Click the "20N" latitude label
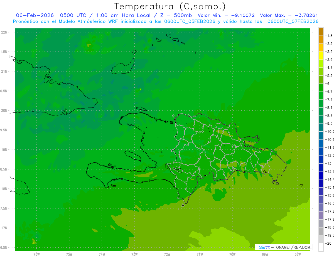The height and width of the screenshot is (258, 334). tap(4, 110)
